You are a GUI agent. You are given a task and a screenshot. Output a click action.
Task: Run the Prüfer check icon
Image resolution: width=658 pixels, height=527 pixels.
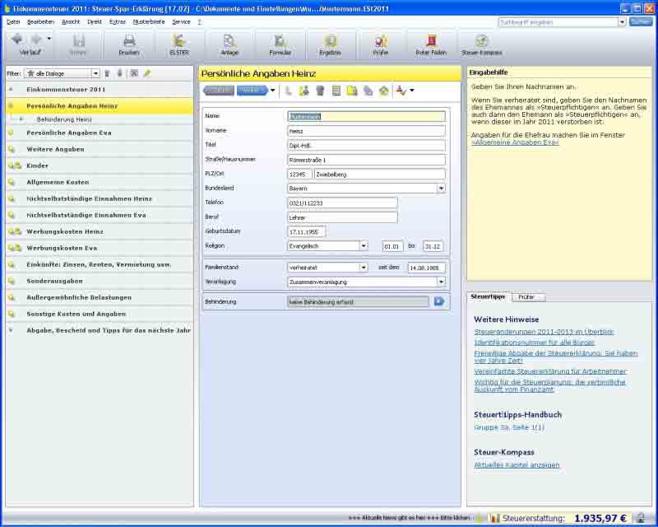(381, 41)
